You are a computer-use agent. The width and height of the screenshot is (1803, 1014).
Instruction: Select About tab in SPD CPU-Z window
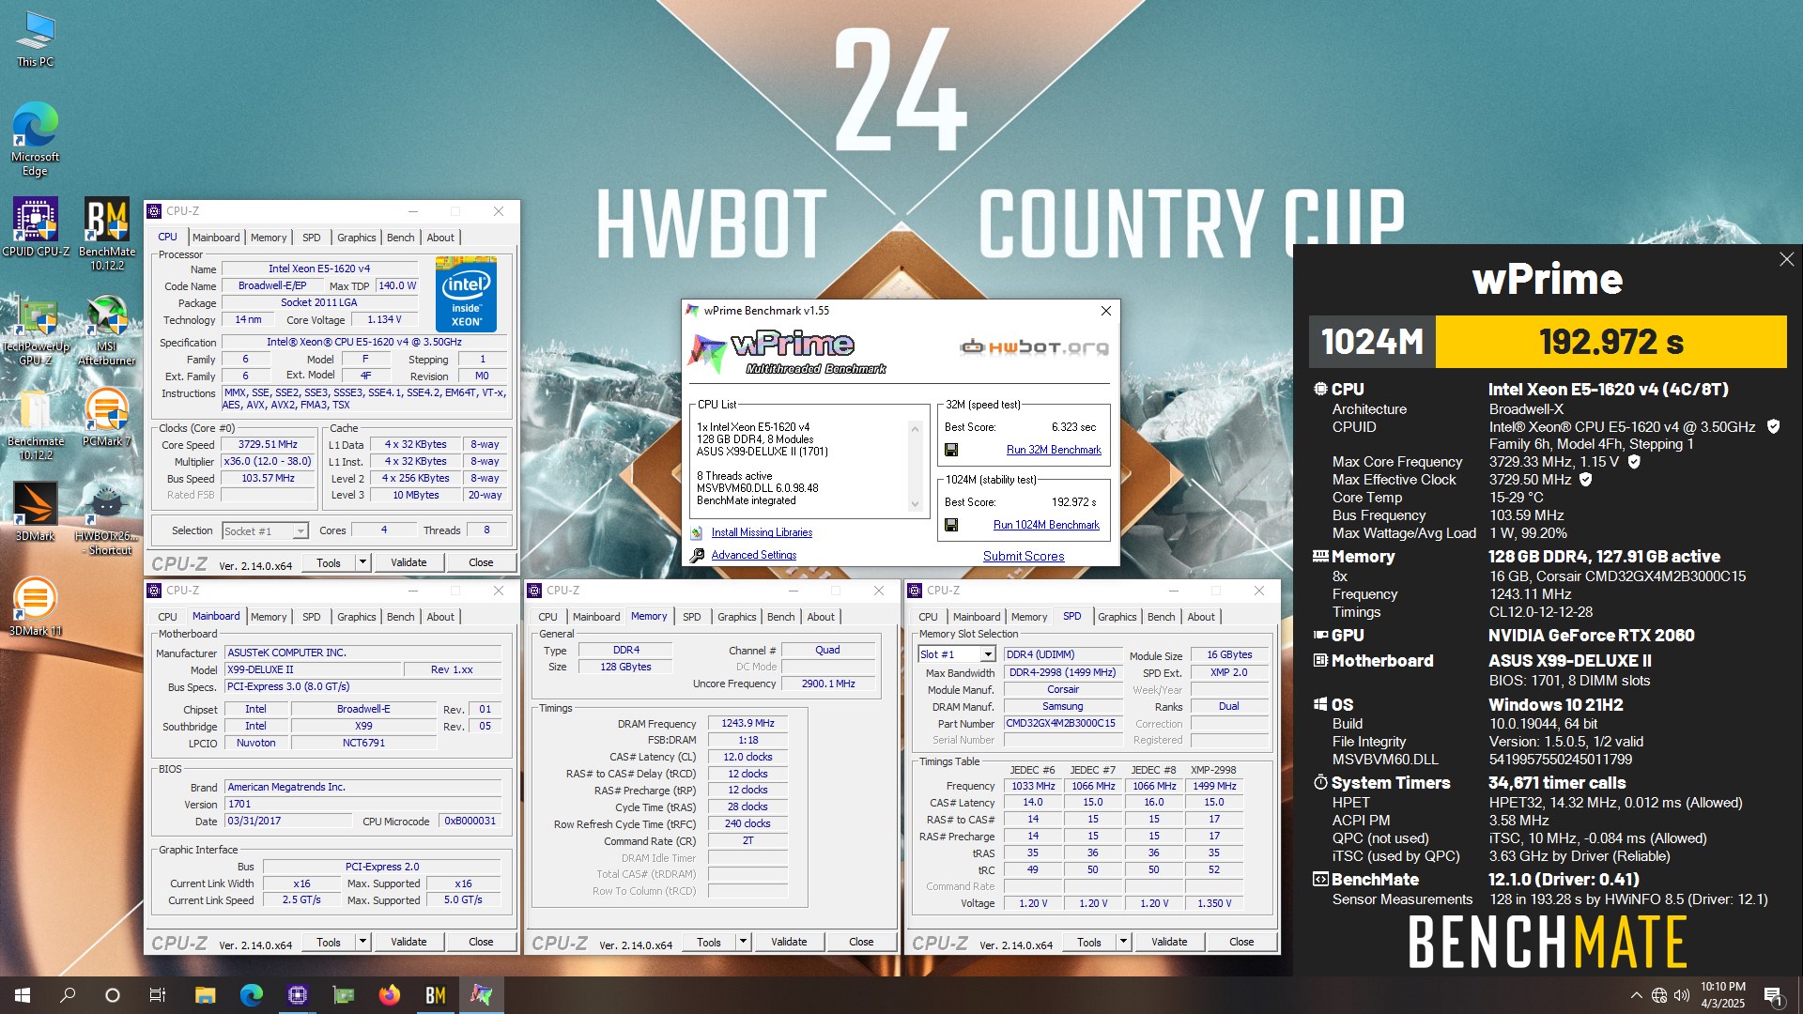(x=1201, y=617)
